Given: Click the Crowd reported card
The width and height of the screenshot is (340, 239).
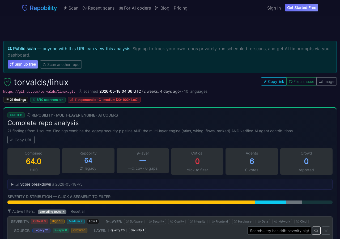Looking at the screenshot, I should click(306, 161).
